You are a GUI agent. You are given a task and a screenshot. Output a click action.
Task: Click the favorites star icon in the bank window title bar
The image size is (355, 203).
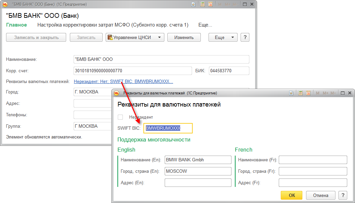193,4
